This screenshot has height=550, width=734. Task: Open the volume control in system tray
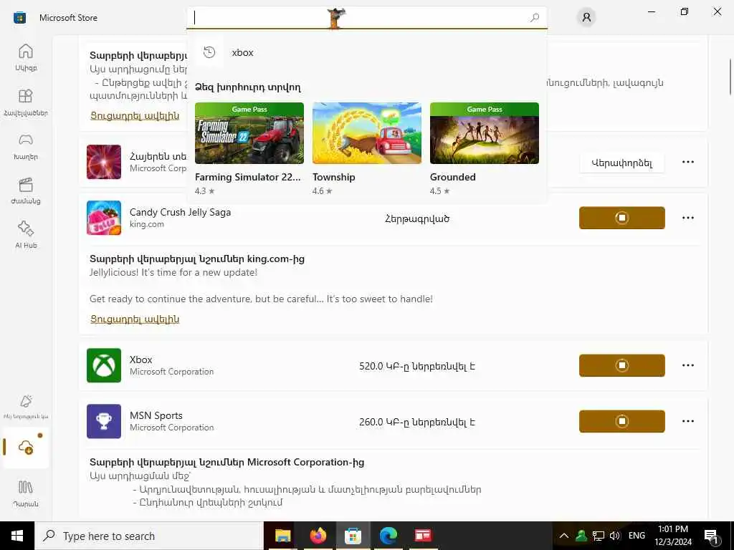(x=614, y=536)
